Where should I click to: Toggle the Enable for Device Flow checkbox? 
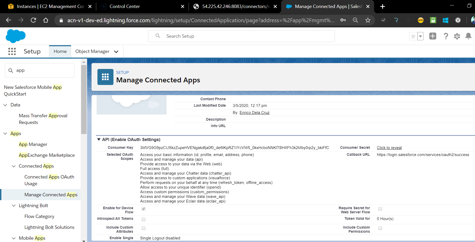click(x=143, y=209)
